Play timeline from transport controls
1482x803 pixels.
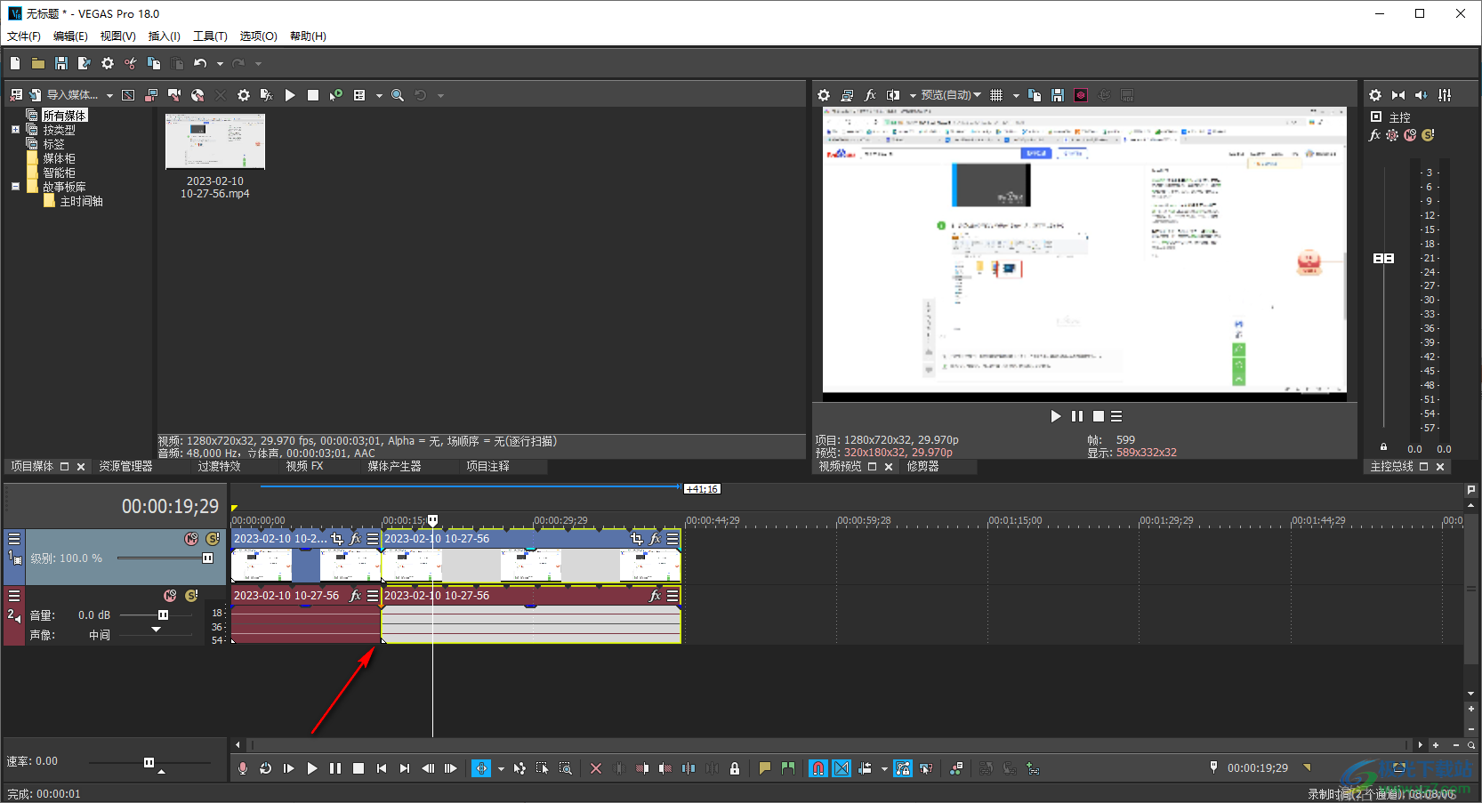(x=312, y=768)
